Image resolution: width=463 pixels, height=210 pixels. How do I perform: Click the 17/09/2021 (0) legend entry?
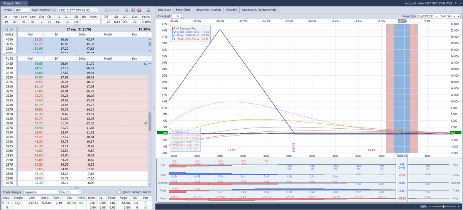[180, 131]
